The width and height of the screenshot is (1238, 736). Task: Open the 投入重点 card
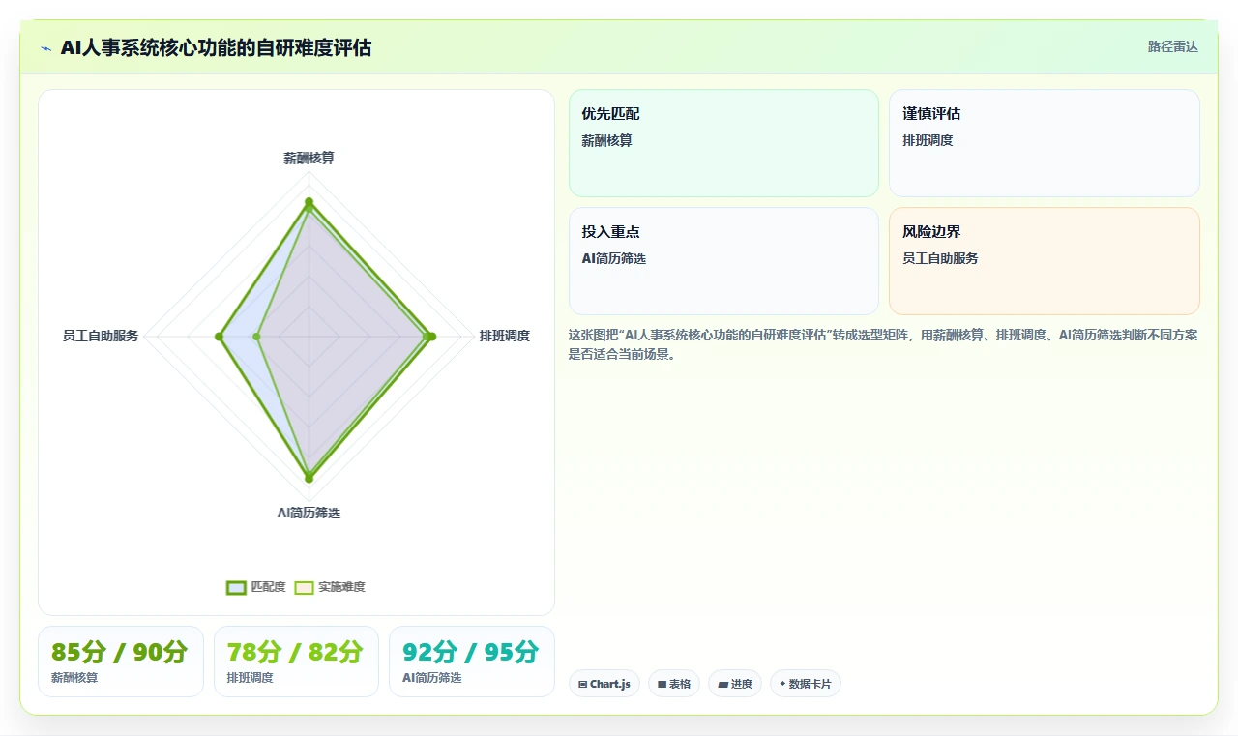(x=723, y=261)
